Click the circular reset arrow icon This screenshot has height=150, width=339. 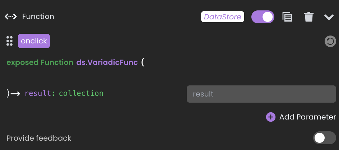pyautogui.click(x=330, y=41)
